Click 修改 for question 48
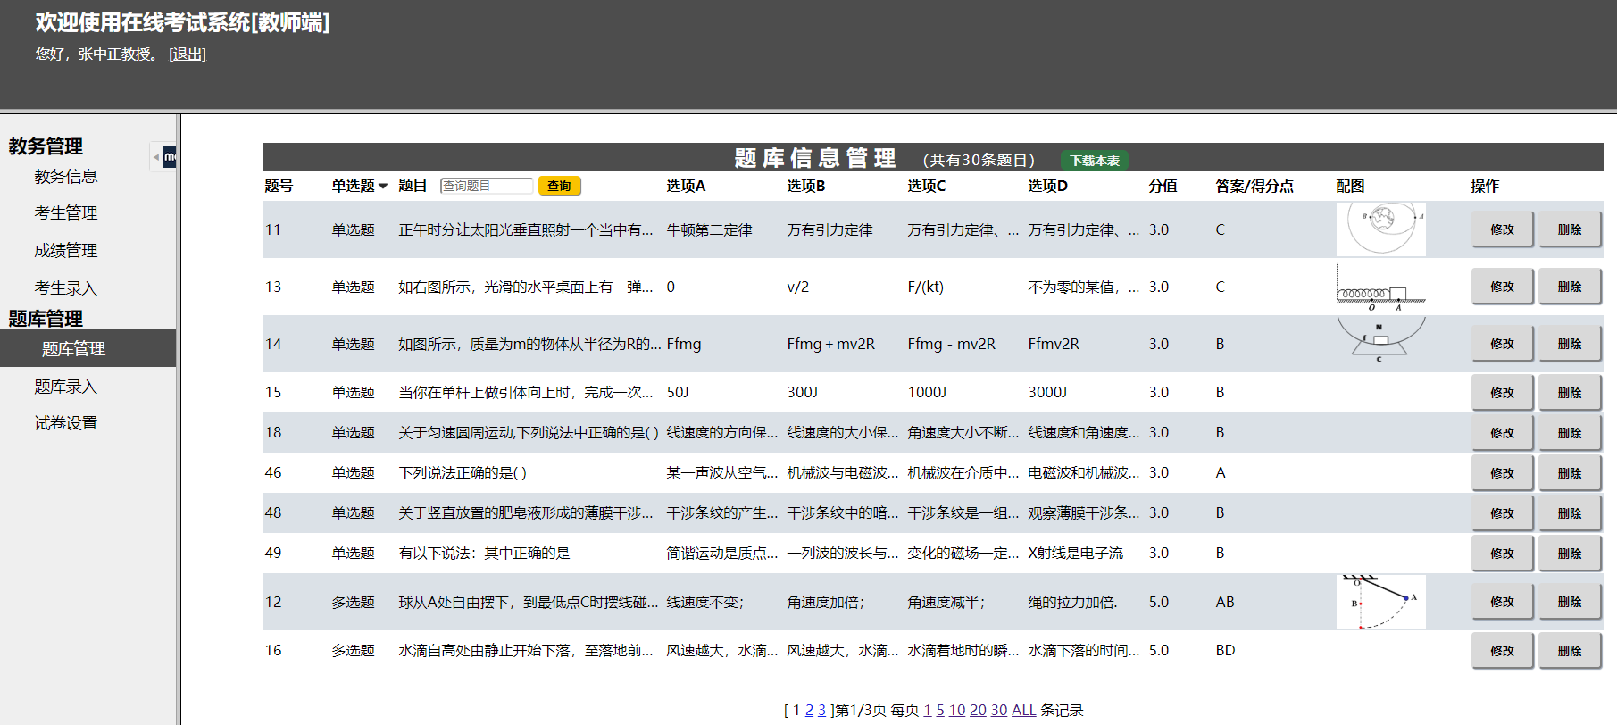Image resolution: width=1617 pixels, height=725 pixels. (1502, 513)
